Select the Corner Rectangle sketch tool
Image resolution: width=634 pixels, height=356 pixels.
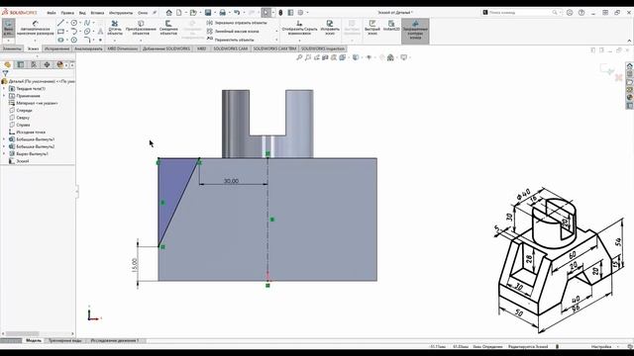60,31
